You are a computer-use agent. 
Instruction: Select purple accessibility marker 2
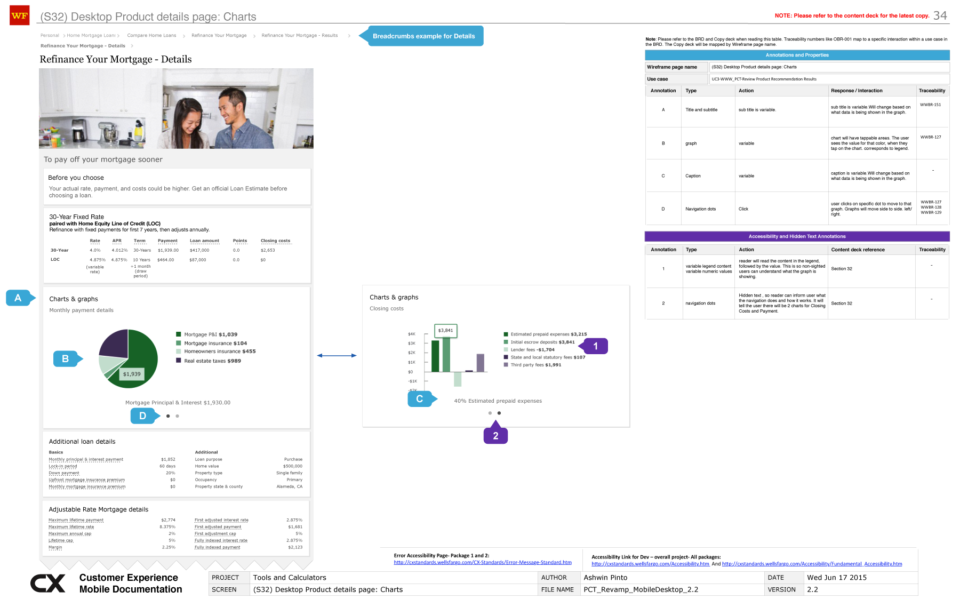[495, 435]
